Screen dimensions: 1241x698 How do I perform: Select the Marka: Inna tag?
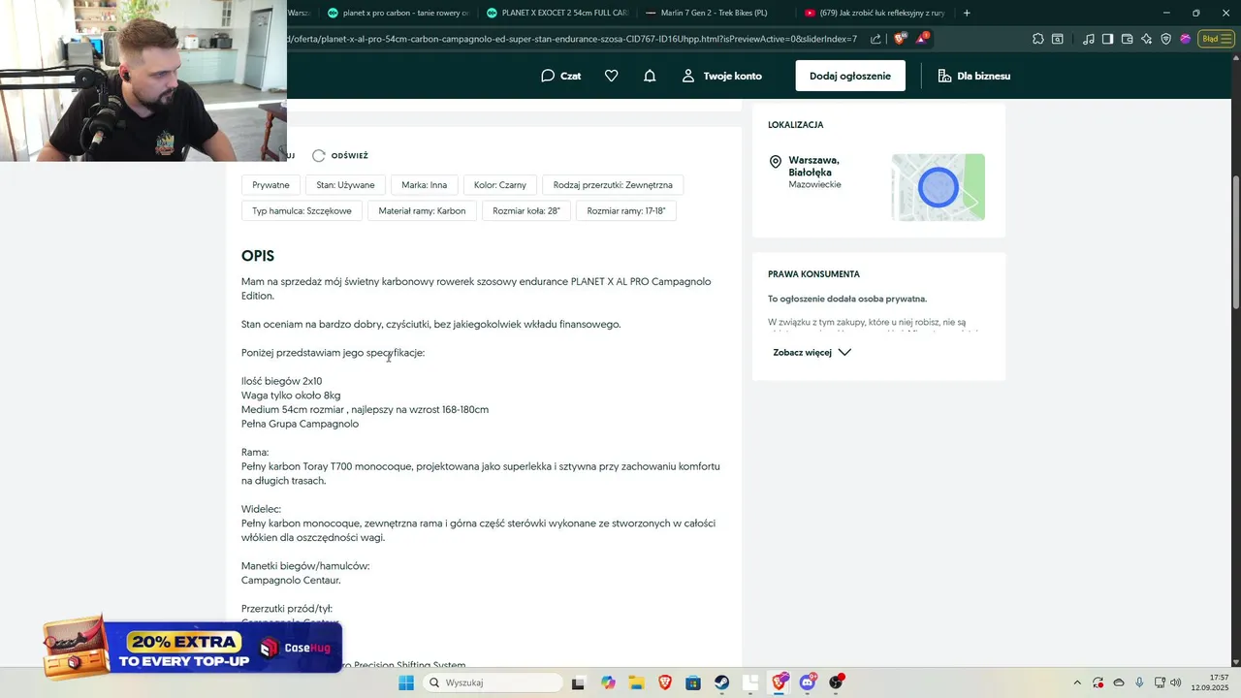(x=424, y=184)
